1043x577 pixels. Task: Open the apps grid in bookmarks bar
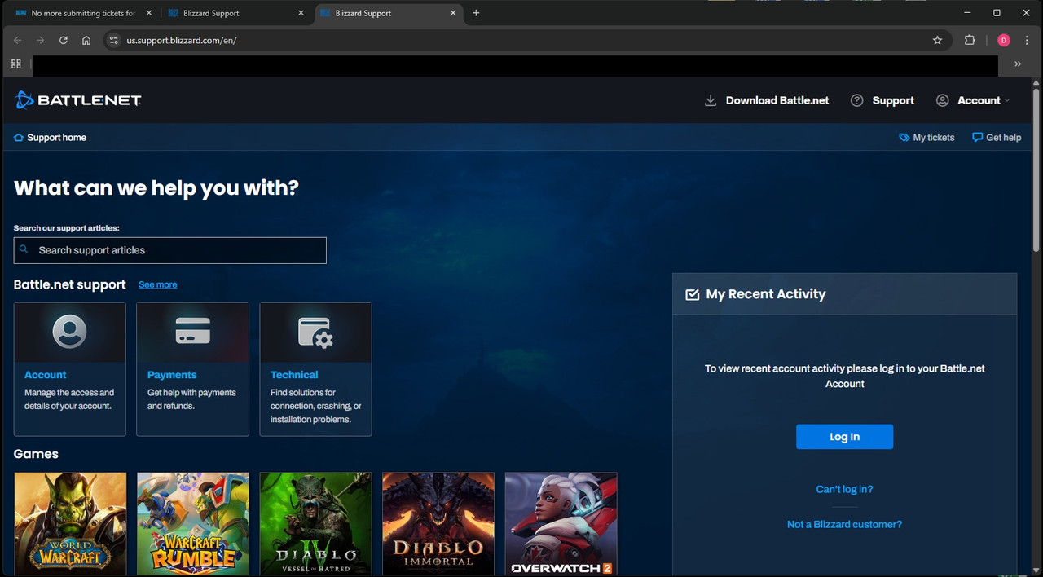(x=15, y=64)
